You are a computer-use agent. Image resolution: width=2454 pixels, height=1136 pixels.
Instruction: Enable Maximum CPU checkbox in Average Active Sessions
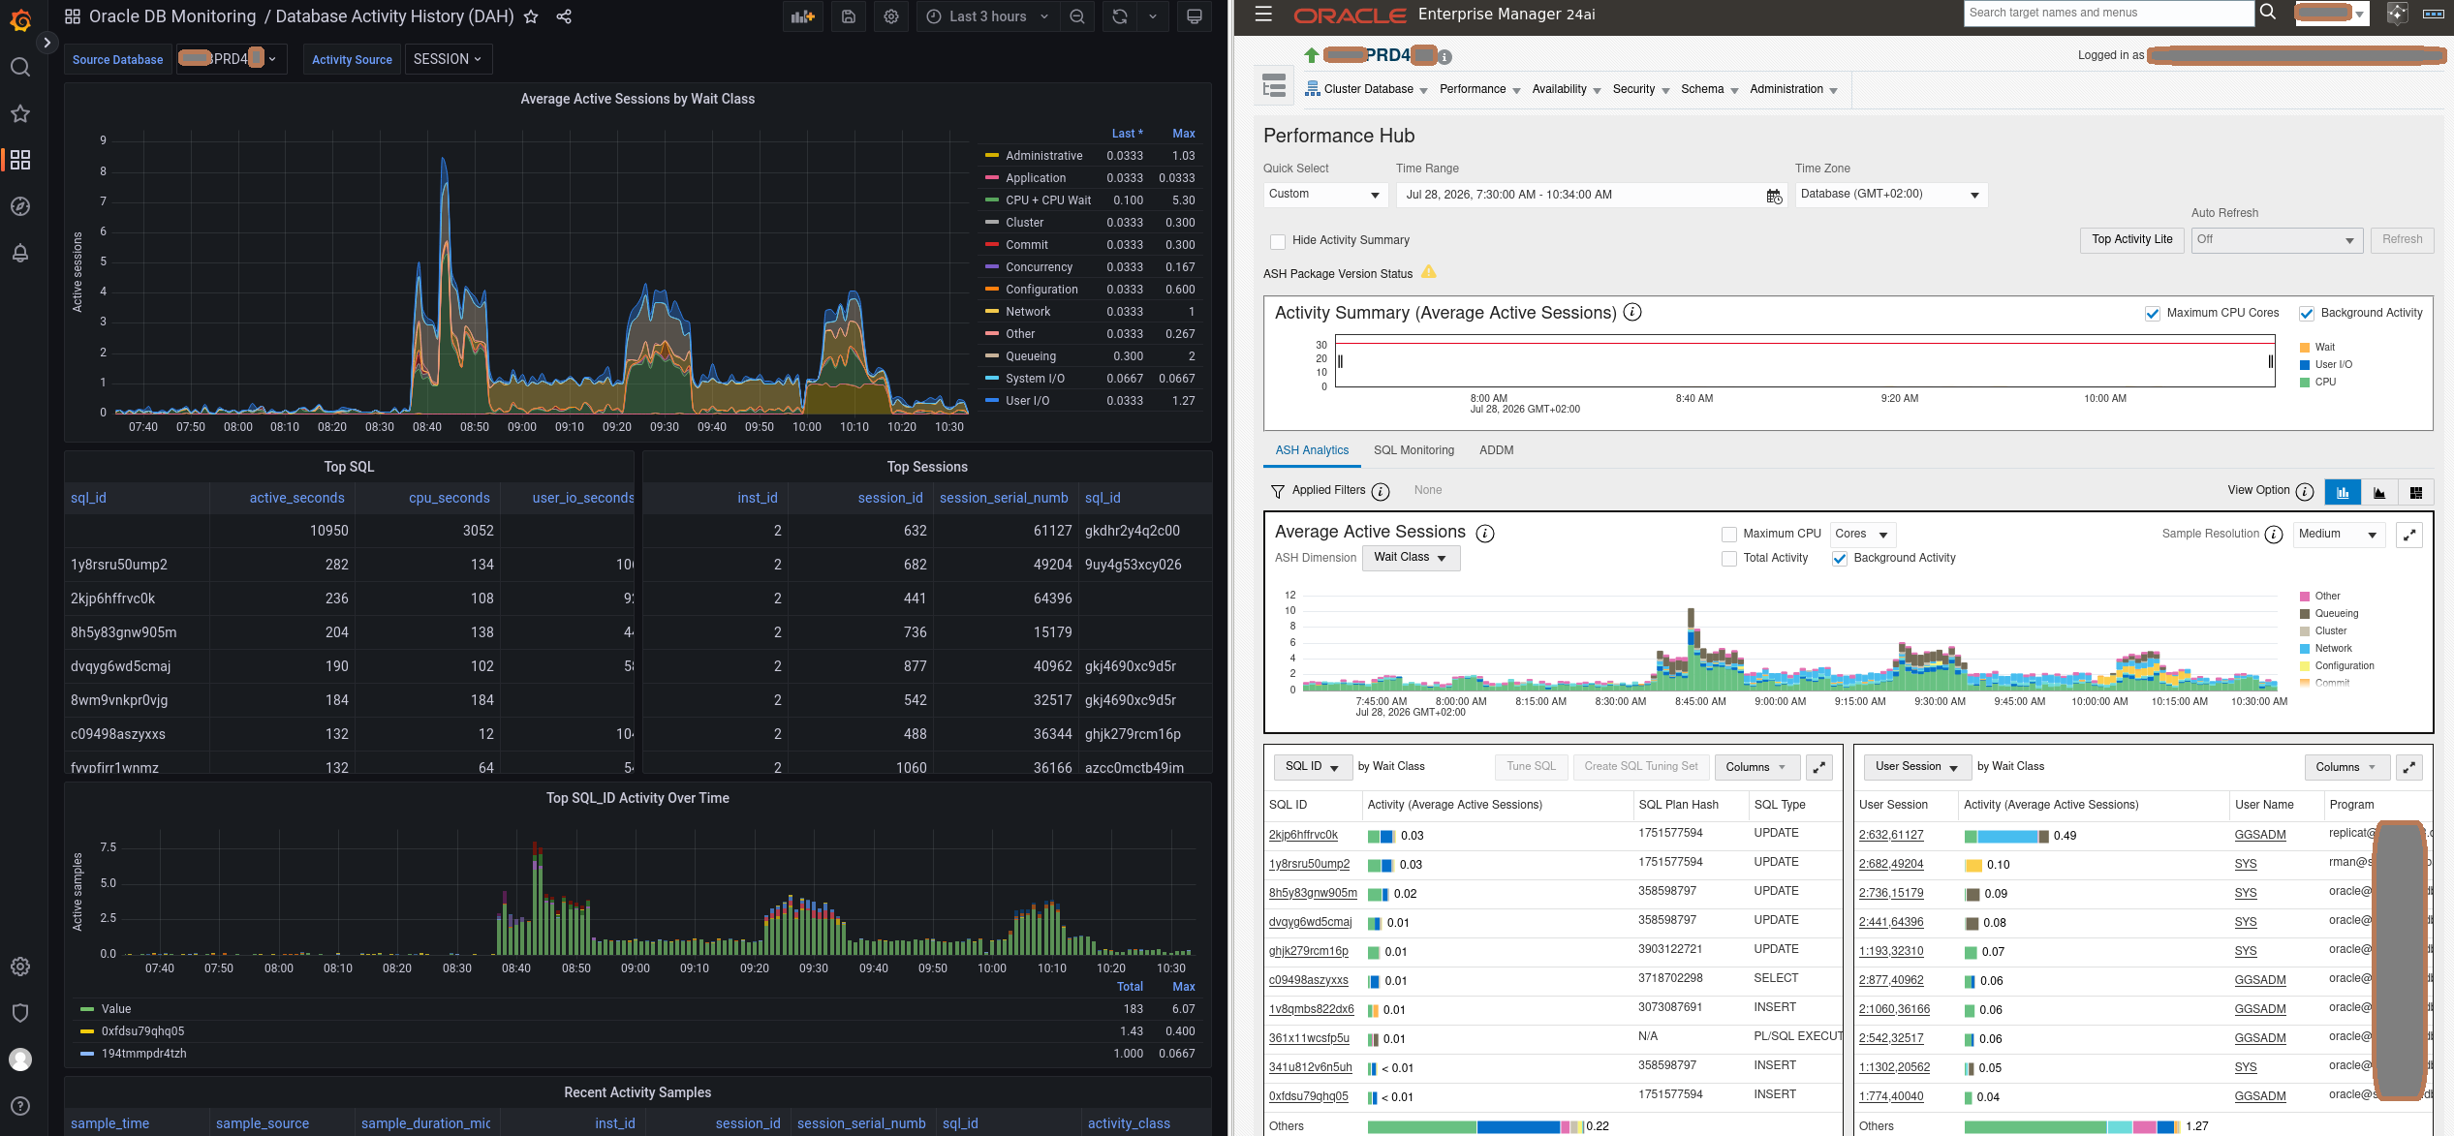coord(1729,535)
